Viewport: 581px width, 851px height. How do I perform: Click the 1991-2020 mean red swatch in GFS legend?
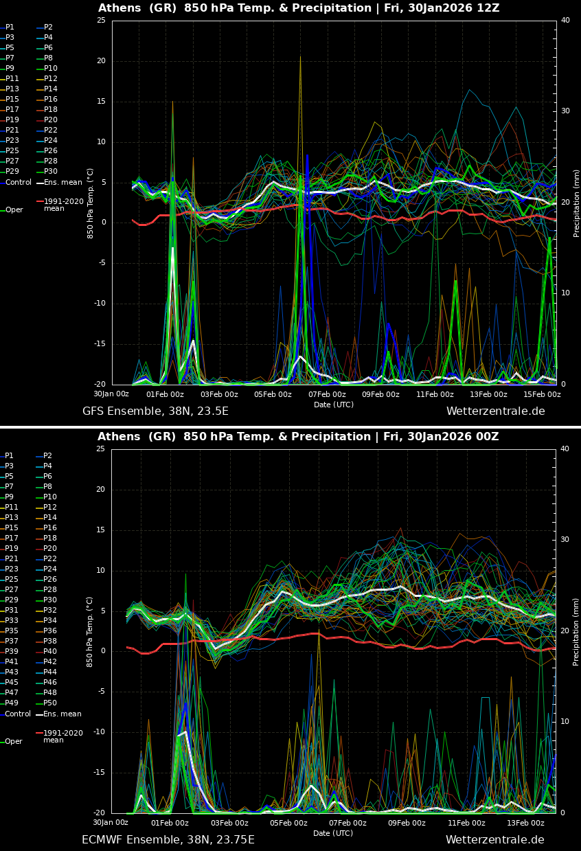point(40,202)
